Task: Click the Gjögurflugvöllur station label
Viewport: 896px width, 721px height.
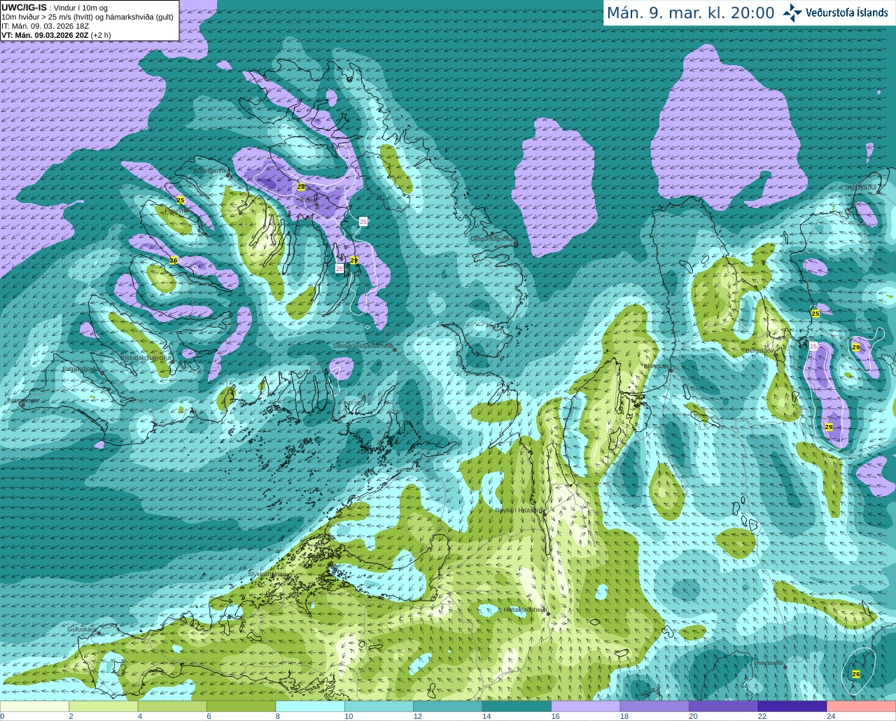Action: [x=492, y=239]
